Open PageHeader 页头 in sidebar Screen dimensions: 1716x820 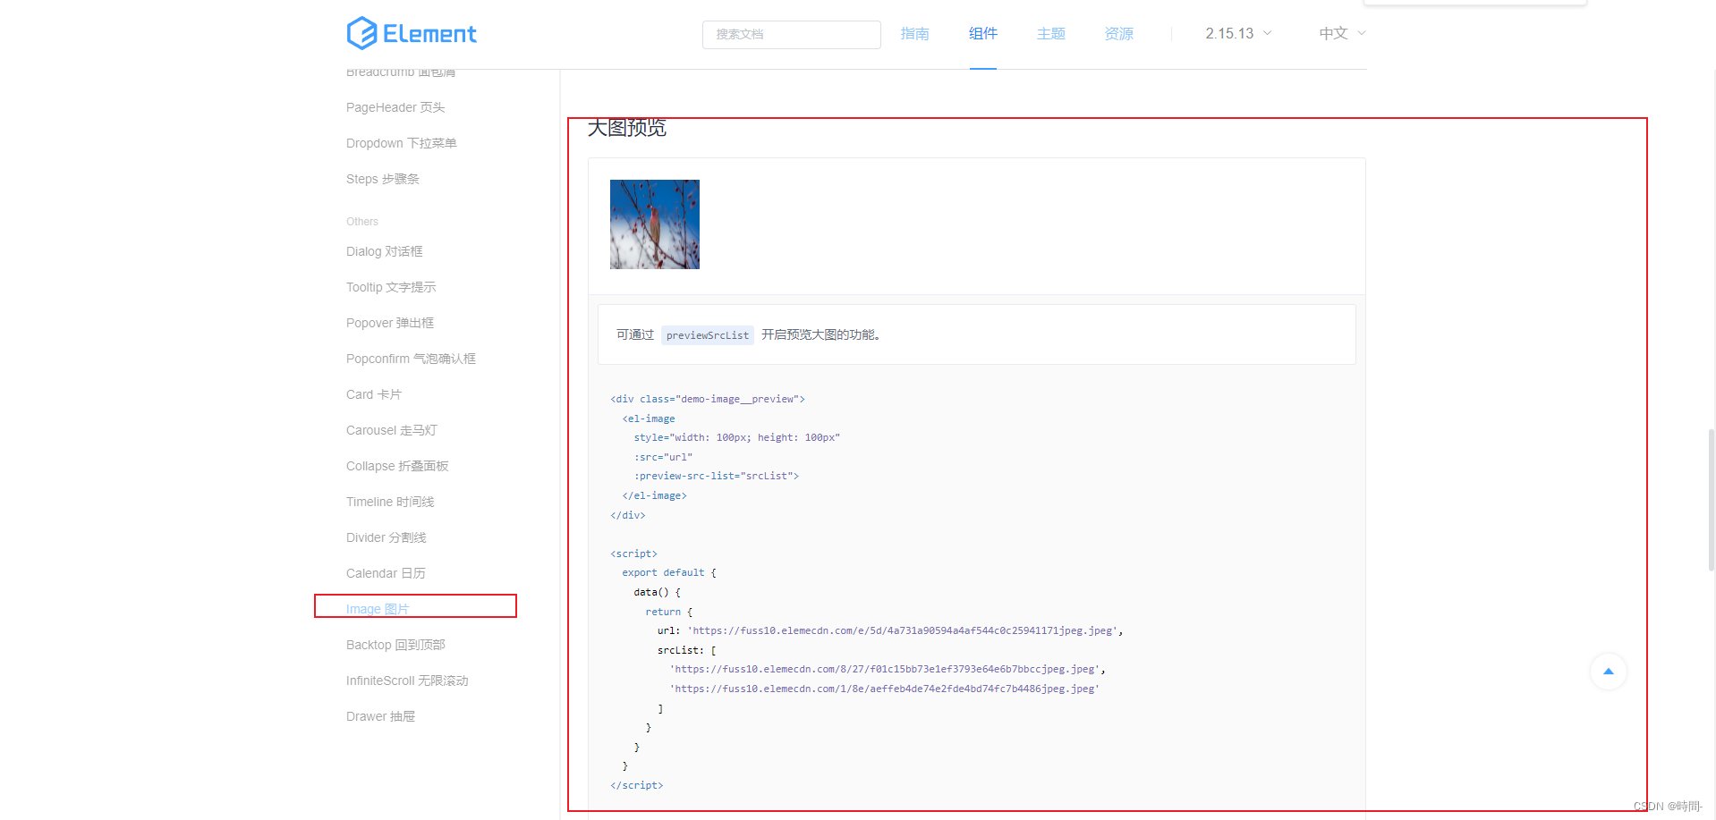[395, 107]
